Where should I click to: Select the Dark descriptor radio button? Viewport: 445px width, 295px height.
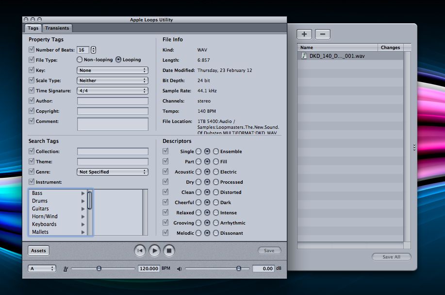216,203
